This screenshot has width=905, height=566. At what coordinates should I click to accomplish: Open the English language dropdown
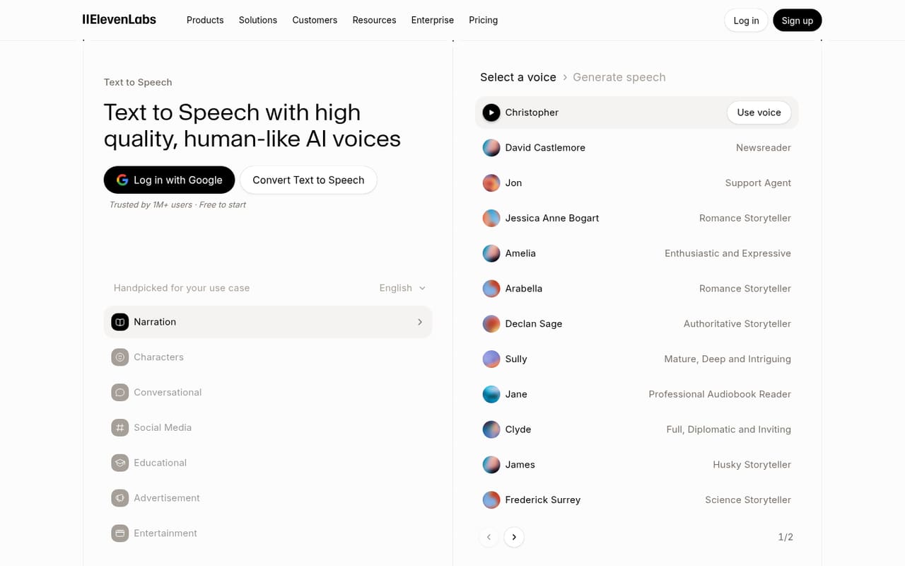click(x=402, y=288)
